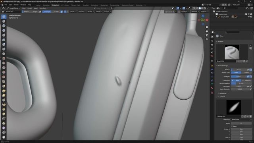Click the Mask brush at toolbar bottom

[x=4, y=137]
